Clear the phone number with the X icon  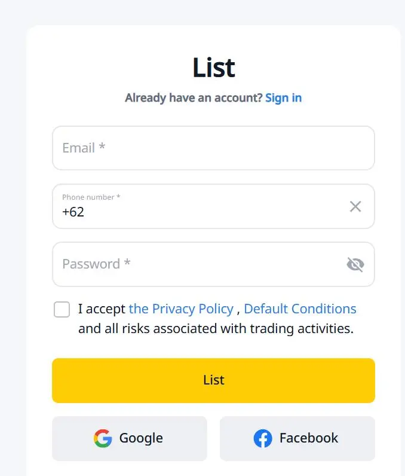355,206
